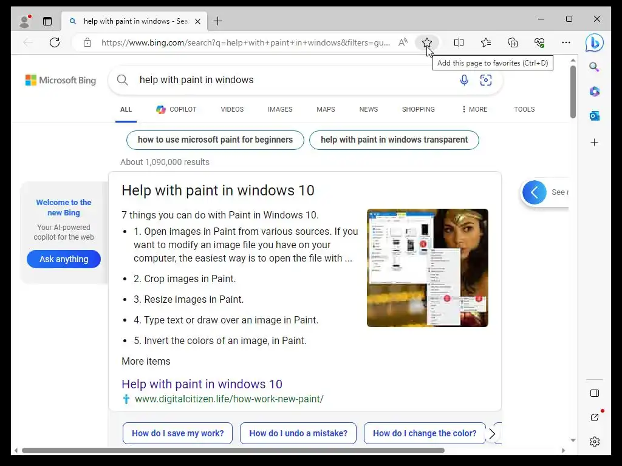Open Edge Settings and more menu
This screenshot has width=622, height=466.
coord(566,42)
